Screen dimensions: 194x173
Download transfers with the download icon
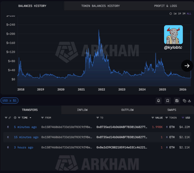coord(189,101)
